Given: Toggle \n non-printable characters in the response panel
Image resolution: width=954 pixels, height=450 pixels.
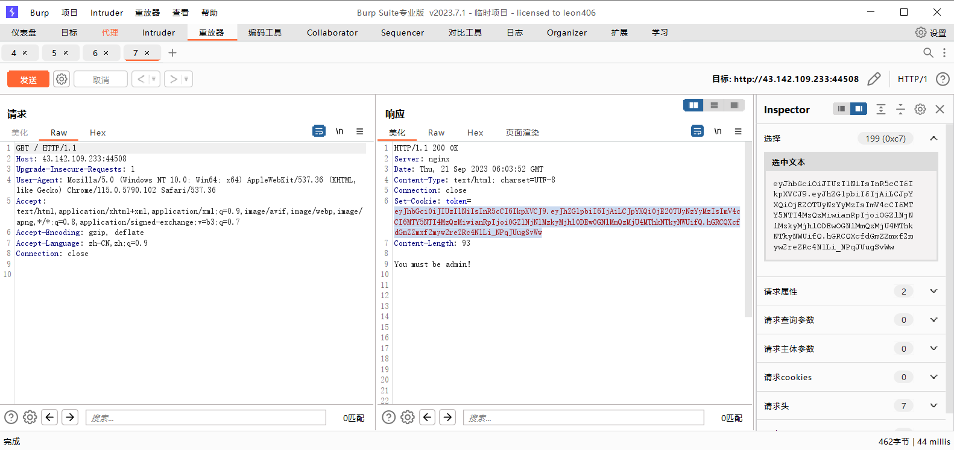Looking at the screenshot, I should [x=718, y=131].
